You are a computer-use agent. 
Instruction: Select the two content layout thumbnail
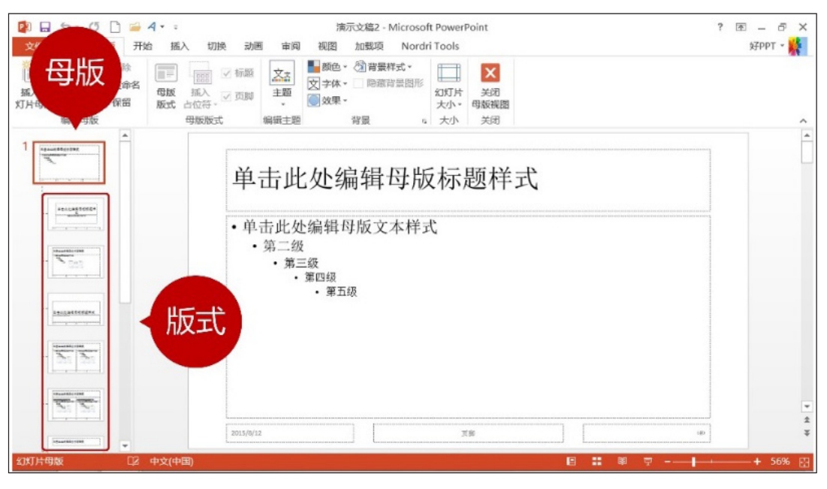coord(75,357)
